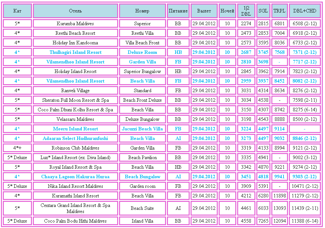Viewport: 325px width, 228px height.
Task: Select the Chaaya Lagoon Hakuraa Huraa link
Action: 75,177
